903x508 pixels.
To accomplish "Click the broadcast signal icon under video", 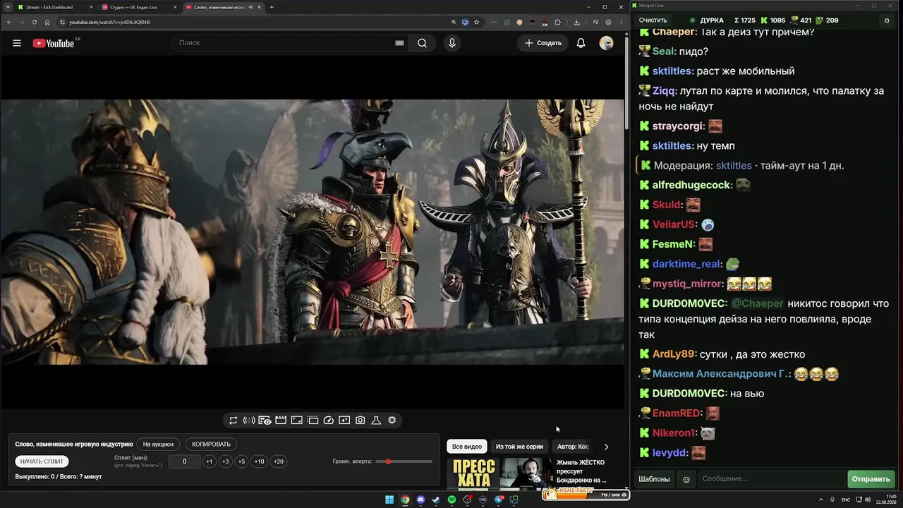I will [249, 421].
